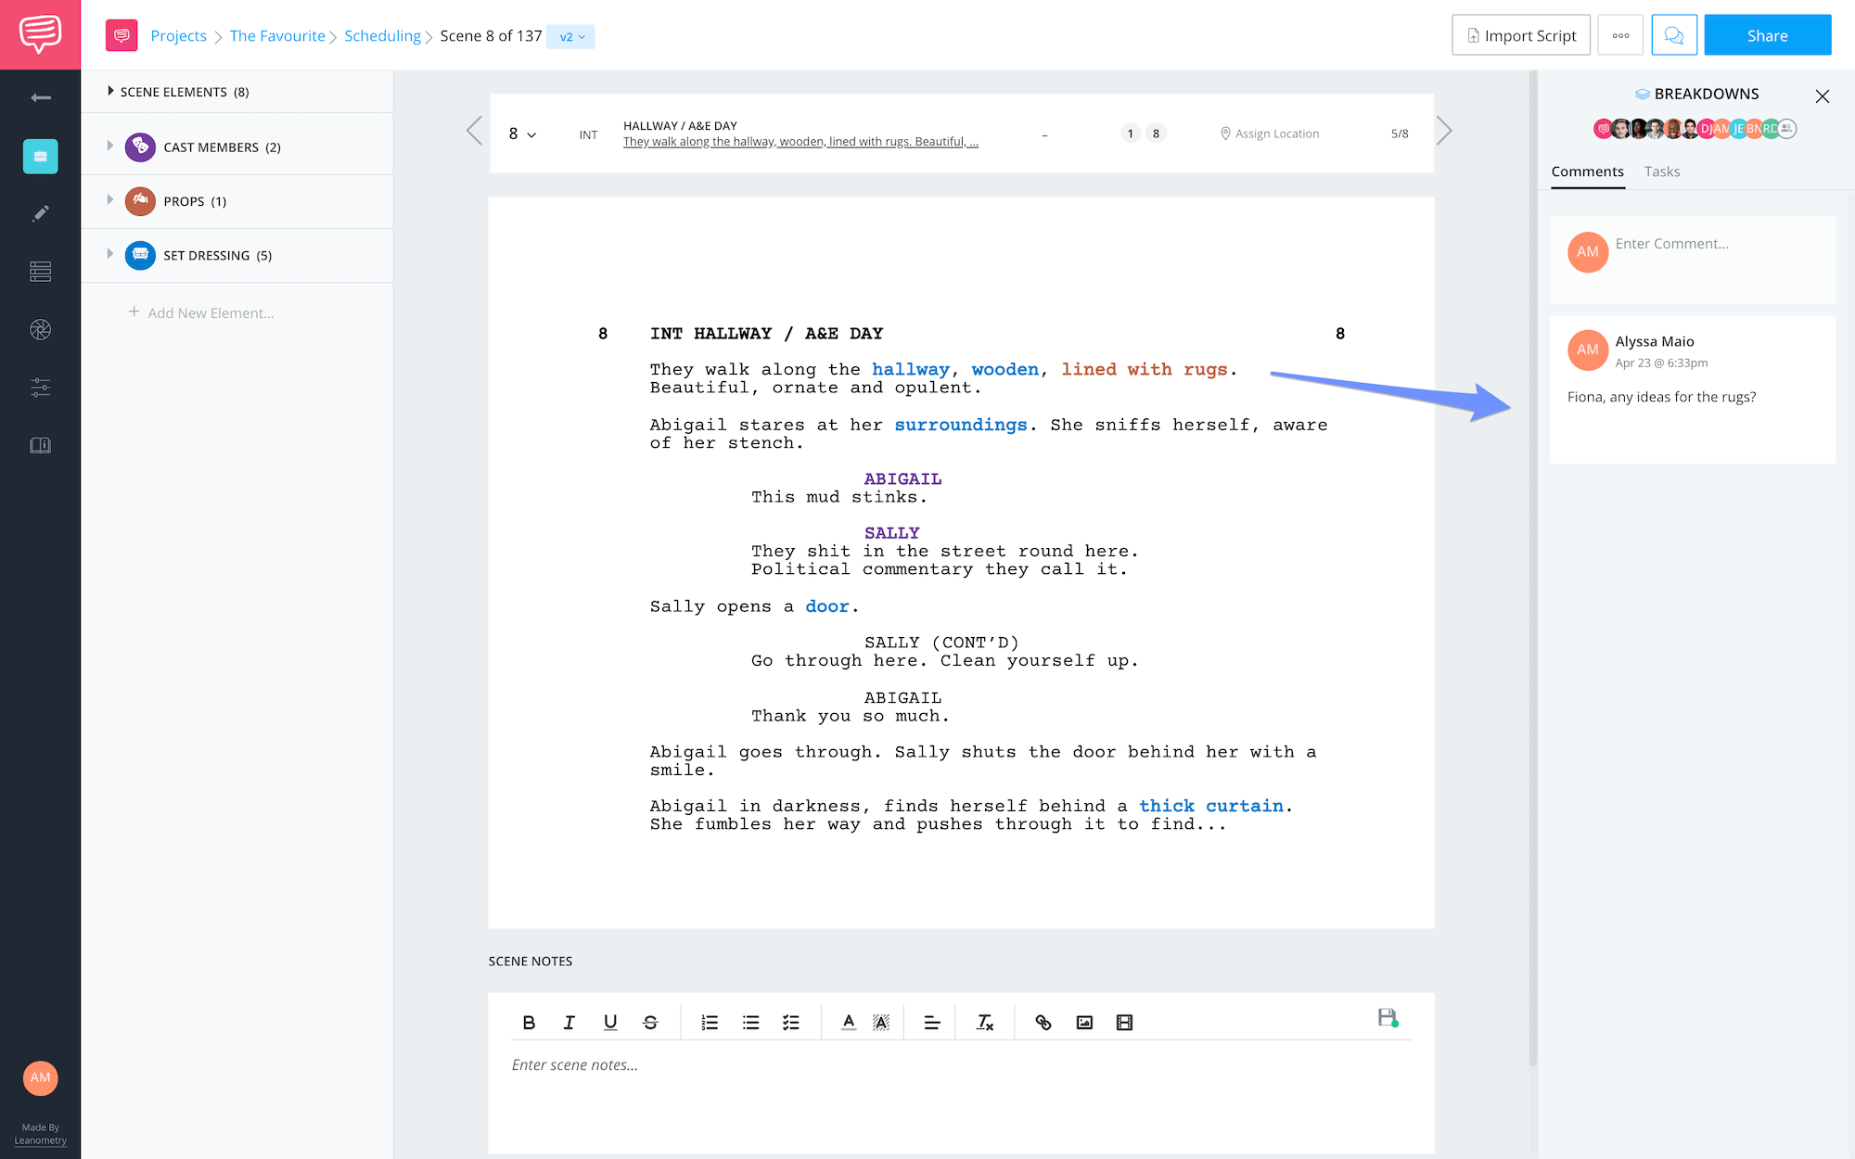Click the StudioBinder logo at top left

pyautogui.click(x=40, y=34)
